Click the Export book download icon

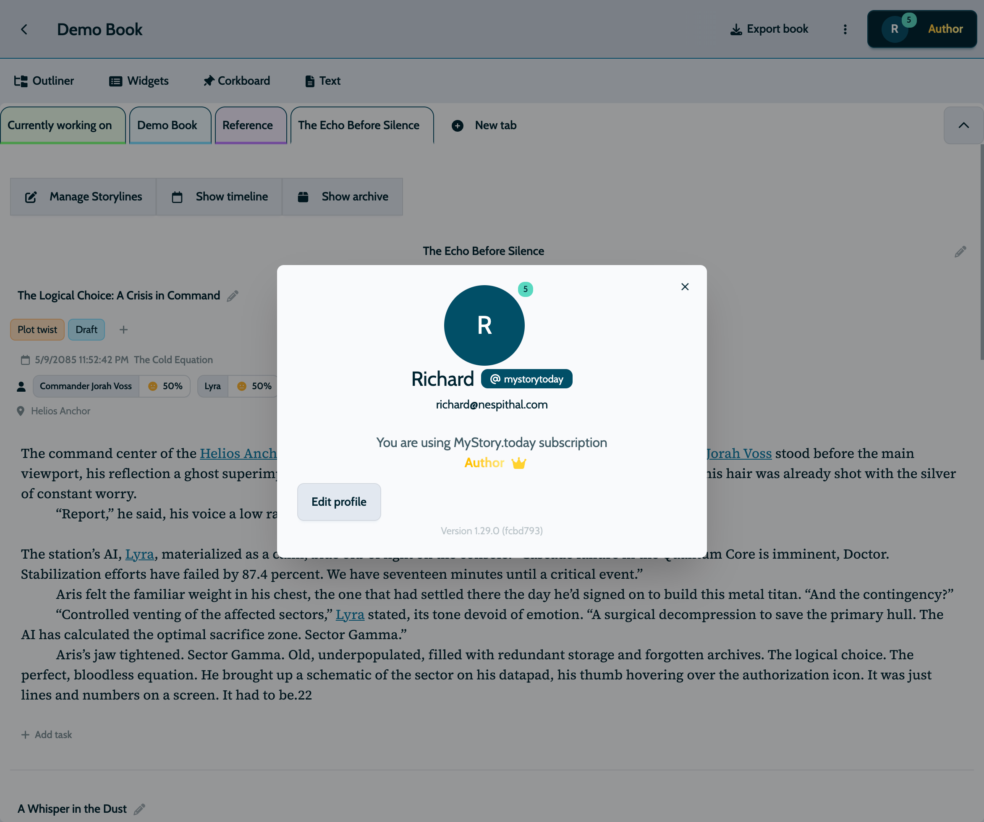(x=736, y=29)
